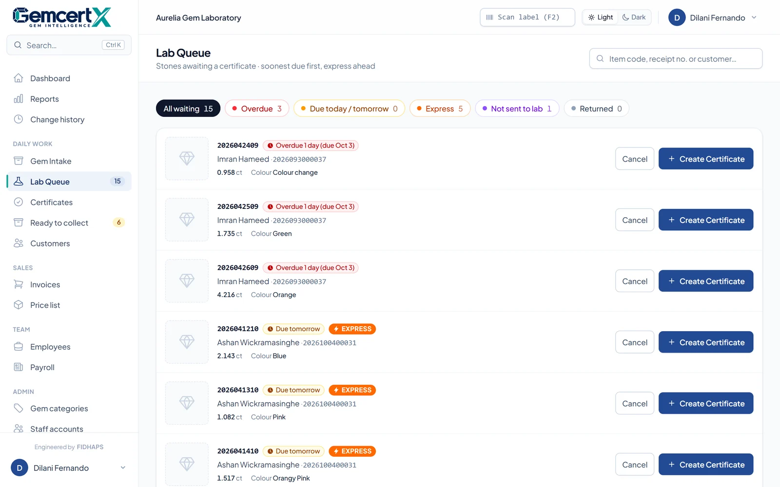Click gem thumbnail for item 2026041210
780x487 pixels.
click(187, 342)
